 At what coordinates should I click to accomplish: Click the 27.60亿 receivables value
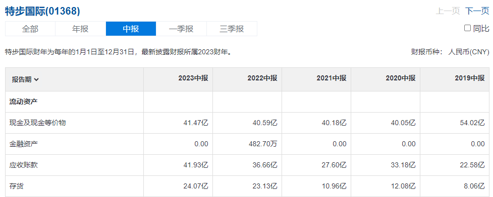click(334, 165)
